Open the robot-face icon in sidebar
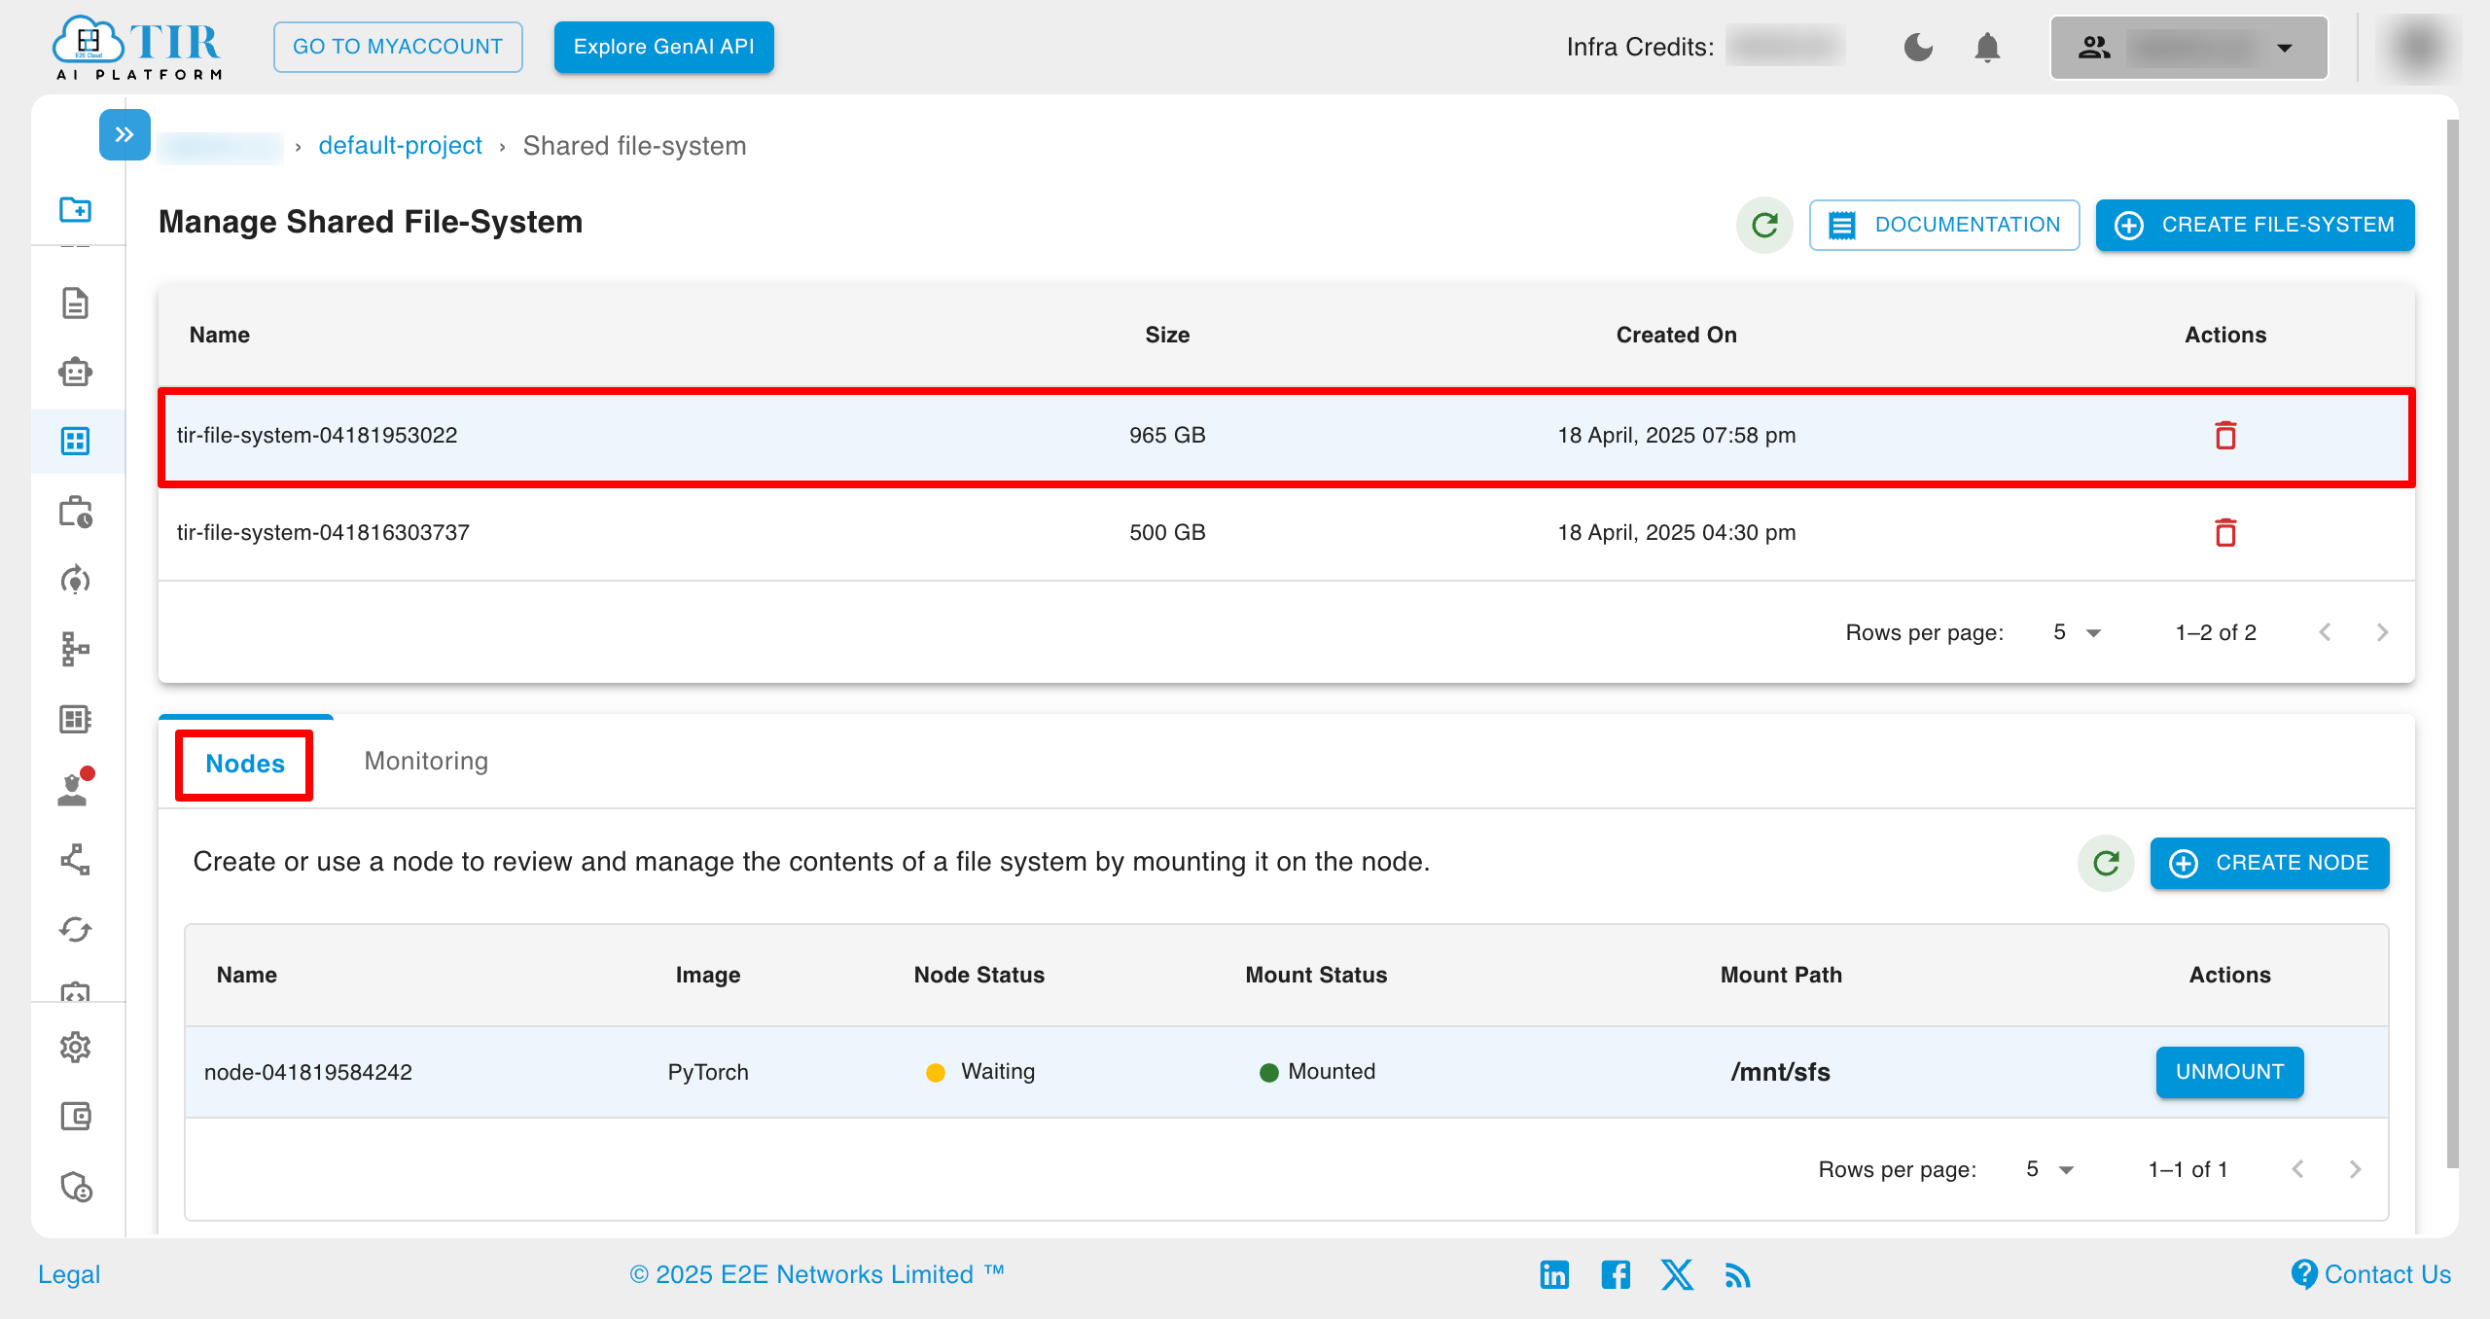This screenshot has width=2490, height=1319. tap(75, 372)
